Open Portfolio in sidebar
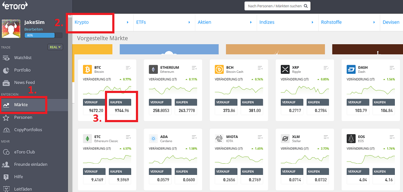This screenshot has height=192, width=403. pyautogui.click(x=22, y=70)
